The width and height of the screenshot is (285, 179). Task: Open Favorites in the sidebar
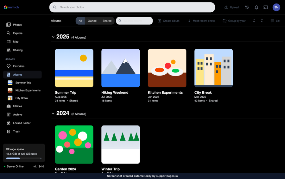(22, 66)
